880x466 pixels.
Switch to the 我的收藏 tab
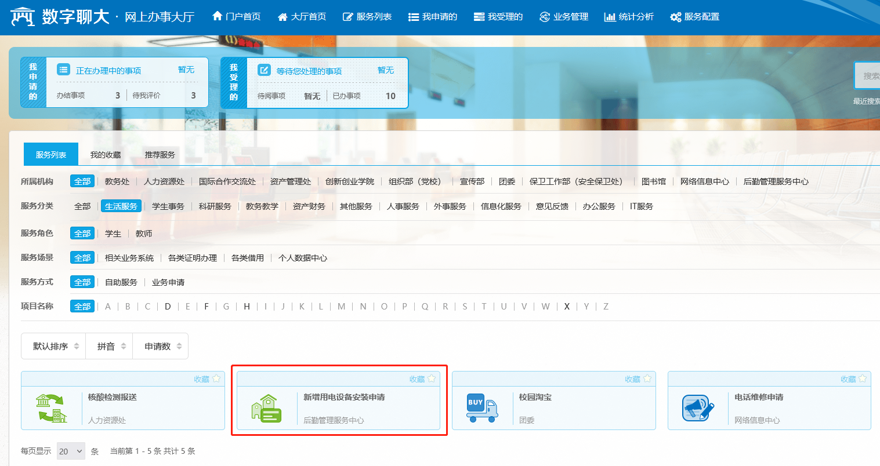(x=106, y=155)
